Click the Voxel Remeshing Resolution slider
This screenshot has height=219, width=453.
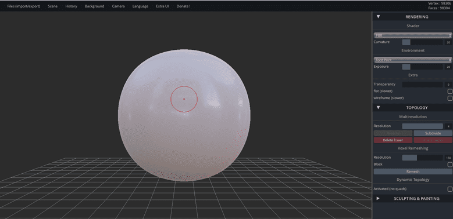click(x=422, y=158)
